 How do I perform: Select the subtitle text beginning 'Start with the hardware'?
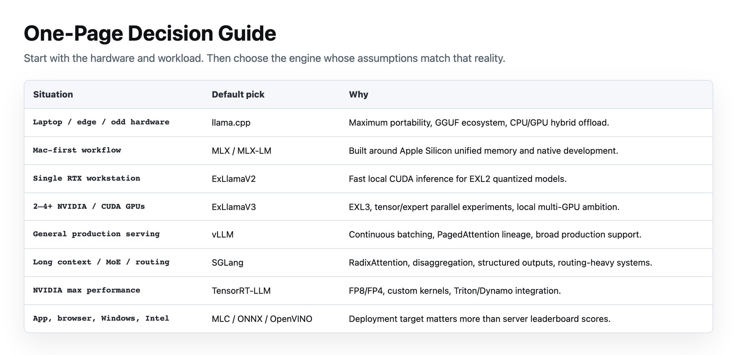tap(264, 58)
